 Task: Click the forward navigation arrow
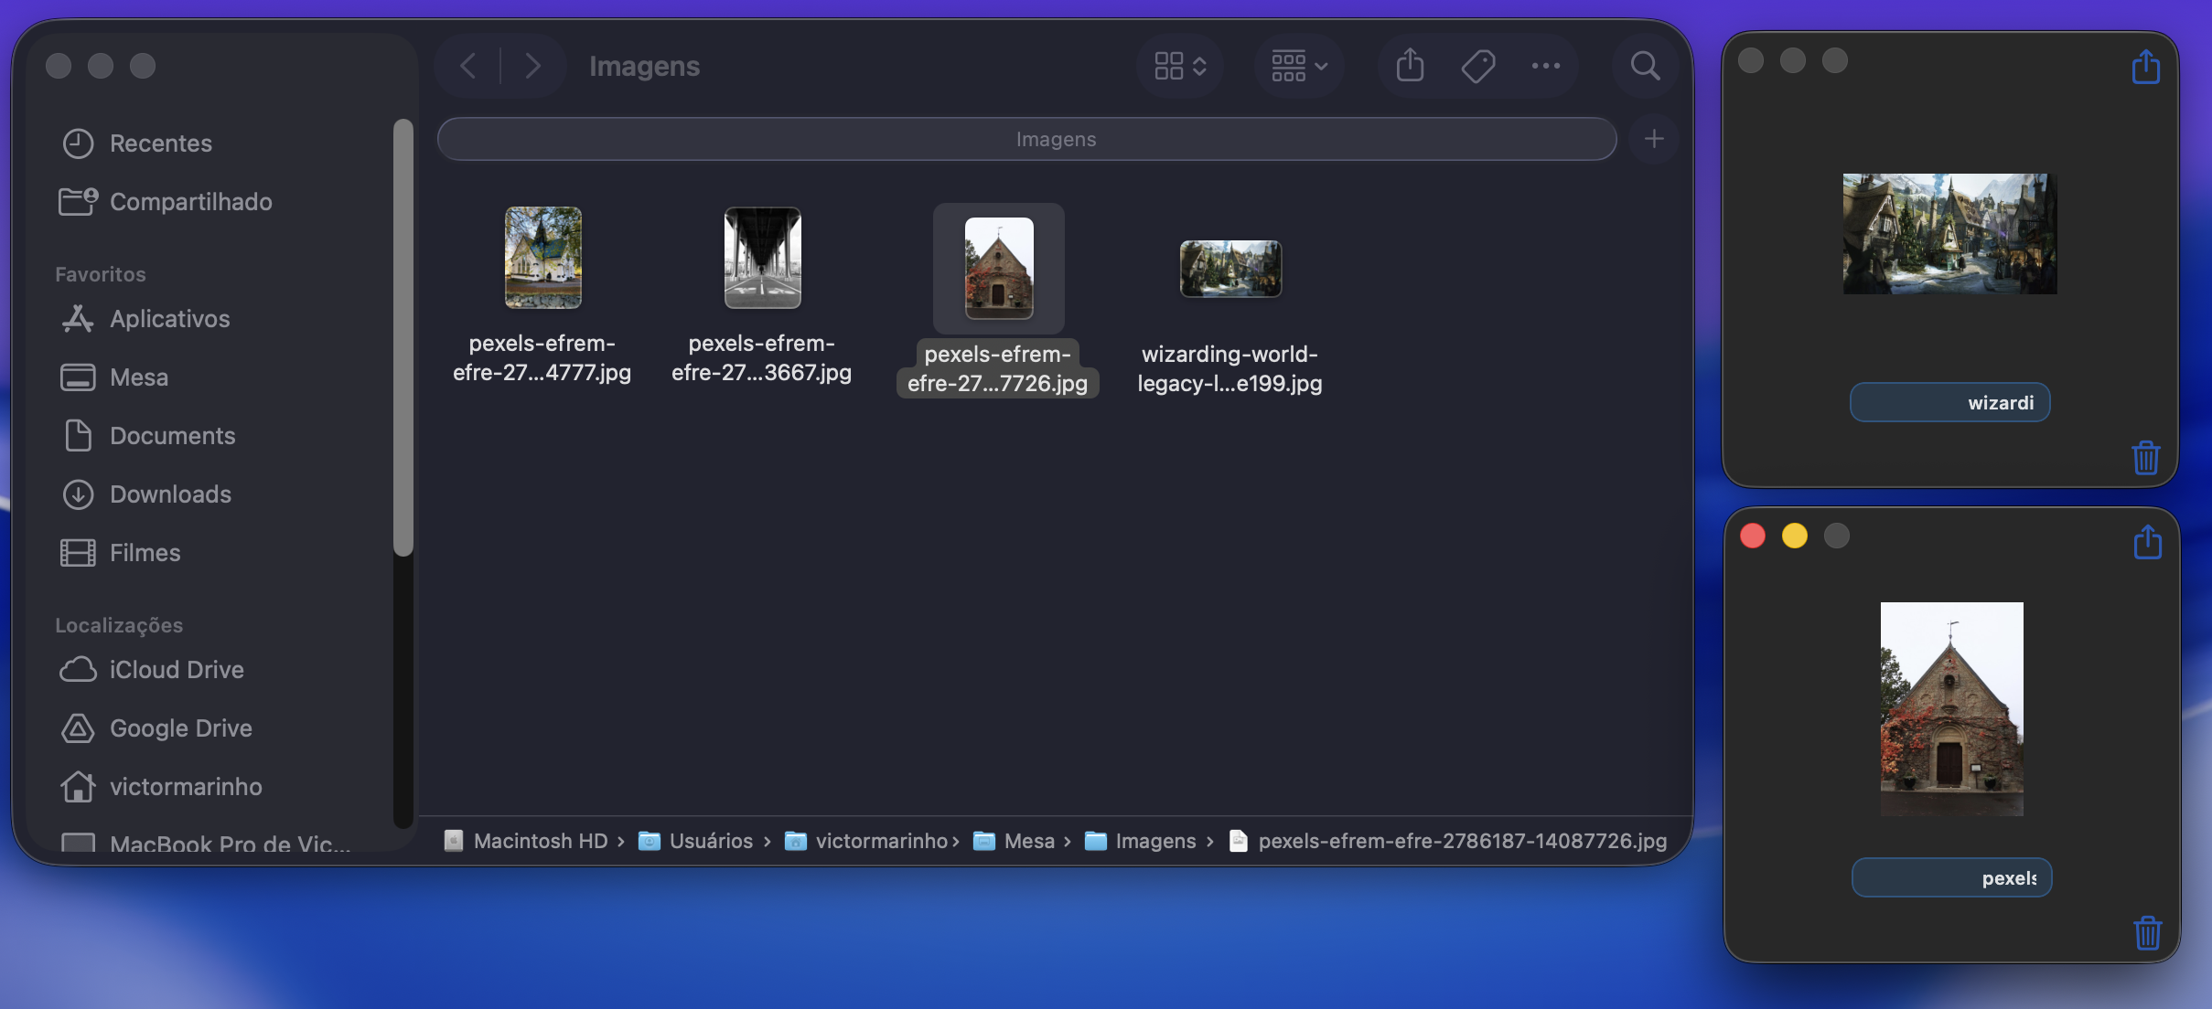tap(532, 66)
